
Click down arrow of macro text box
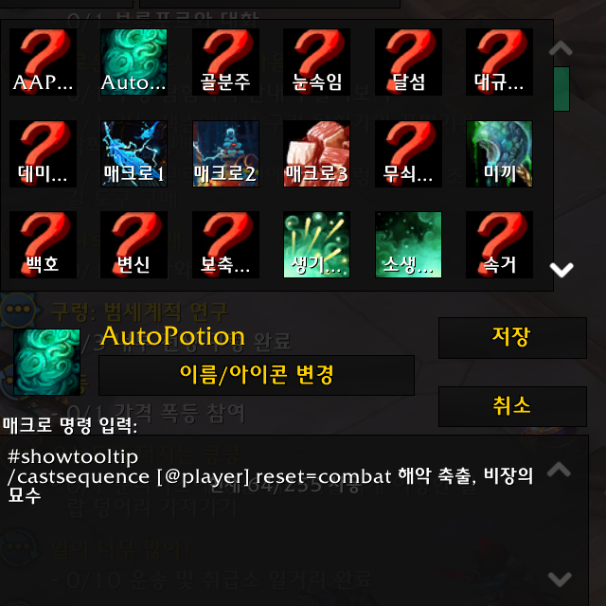[x=560, y=579]
